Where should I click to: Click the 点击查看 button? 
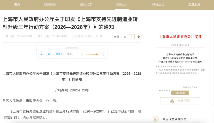(180, 93)
